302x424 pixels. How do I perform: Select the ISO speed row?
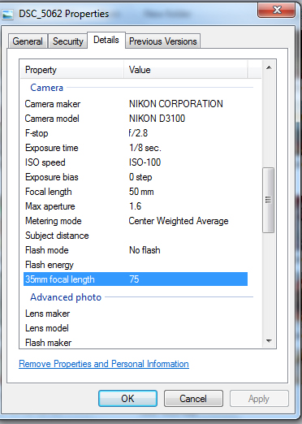click(136, 162)
